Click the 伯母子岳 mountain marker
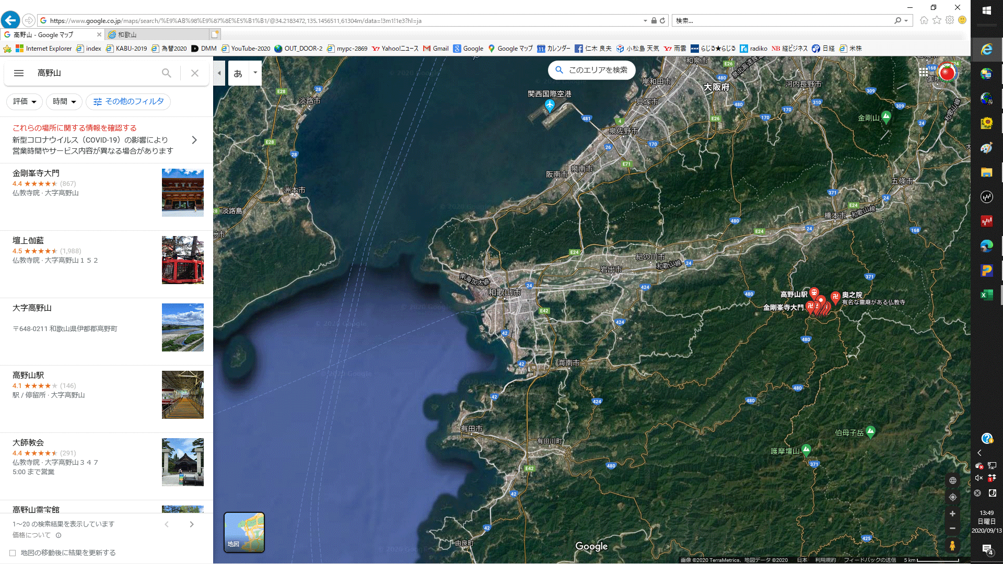 point(870,432)
